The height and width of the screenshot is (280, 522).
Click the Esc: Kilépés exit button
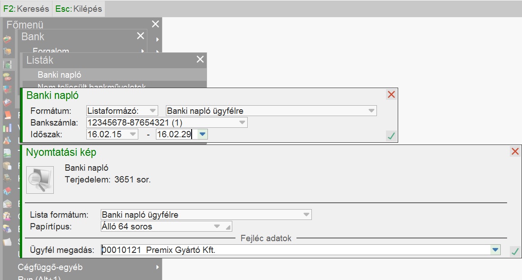click(x=79, y=9)
